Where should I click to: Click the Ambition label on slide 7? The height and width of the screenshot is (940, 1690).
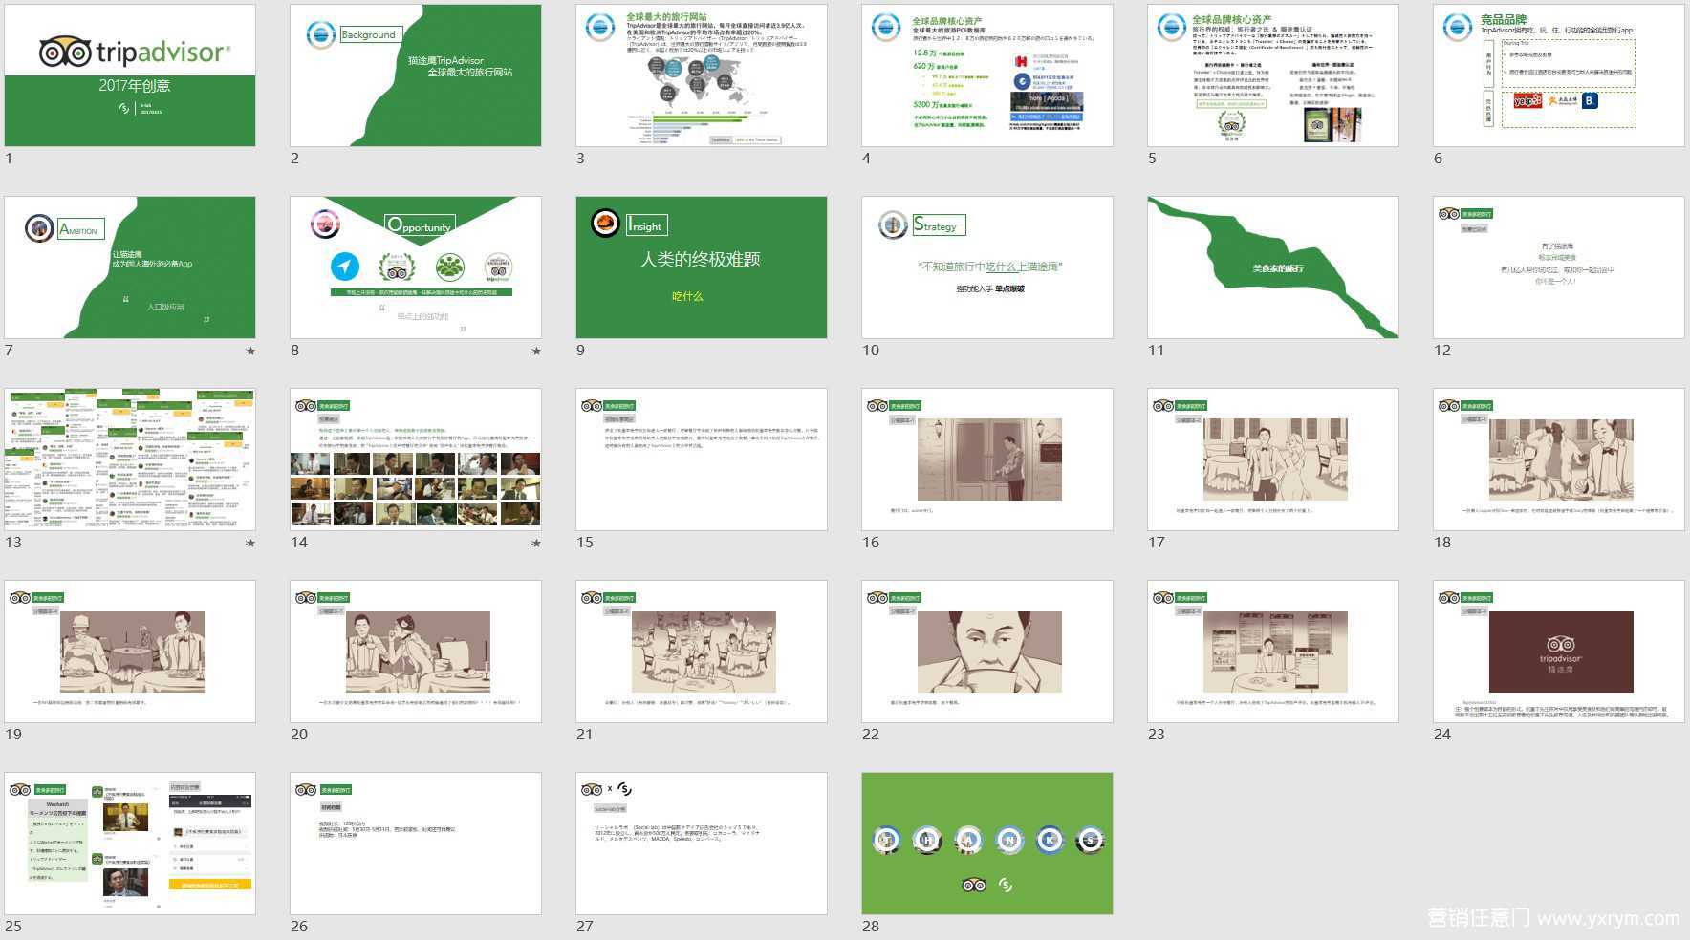(x=79, y=229)
